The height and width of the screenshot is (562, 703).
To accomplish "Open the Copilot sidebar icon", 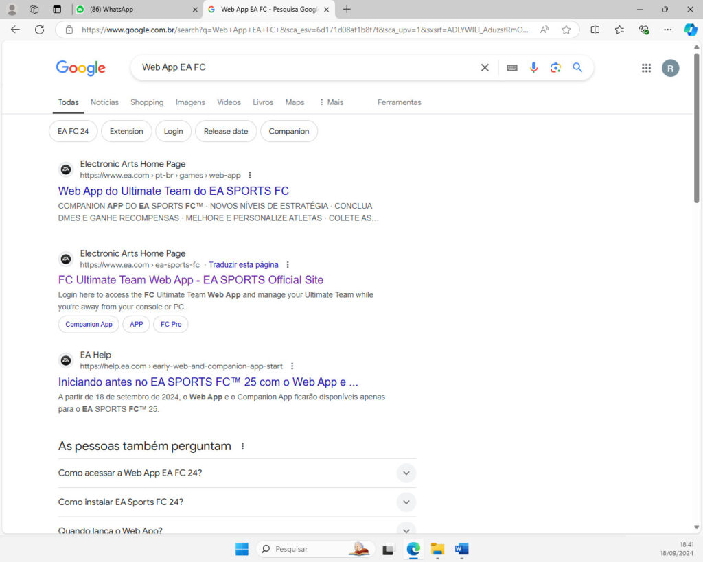I will 690,30.
